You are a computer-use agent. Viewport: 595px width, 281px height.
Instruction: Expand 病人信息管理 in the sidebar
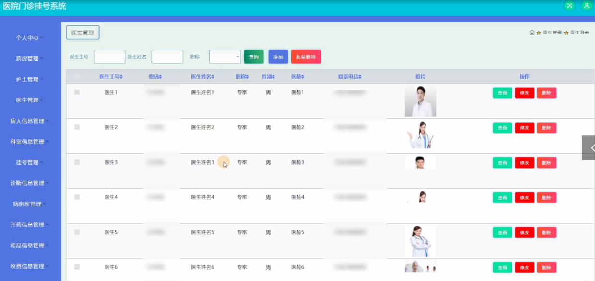30,121
